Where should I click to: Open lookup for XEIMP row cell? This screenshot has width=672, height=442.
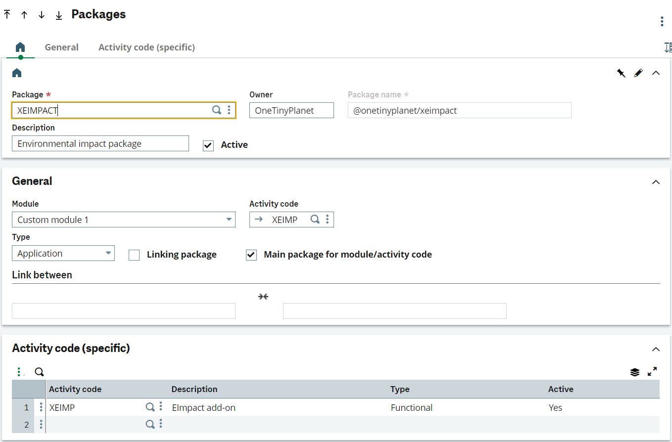(150, 407)
